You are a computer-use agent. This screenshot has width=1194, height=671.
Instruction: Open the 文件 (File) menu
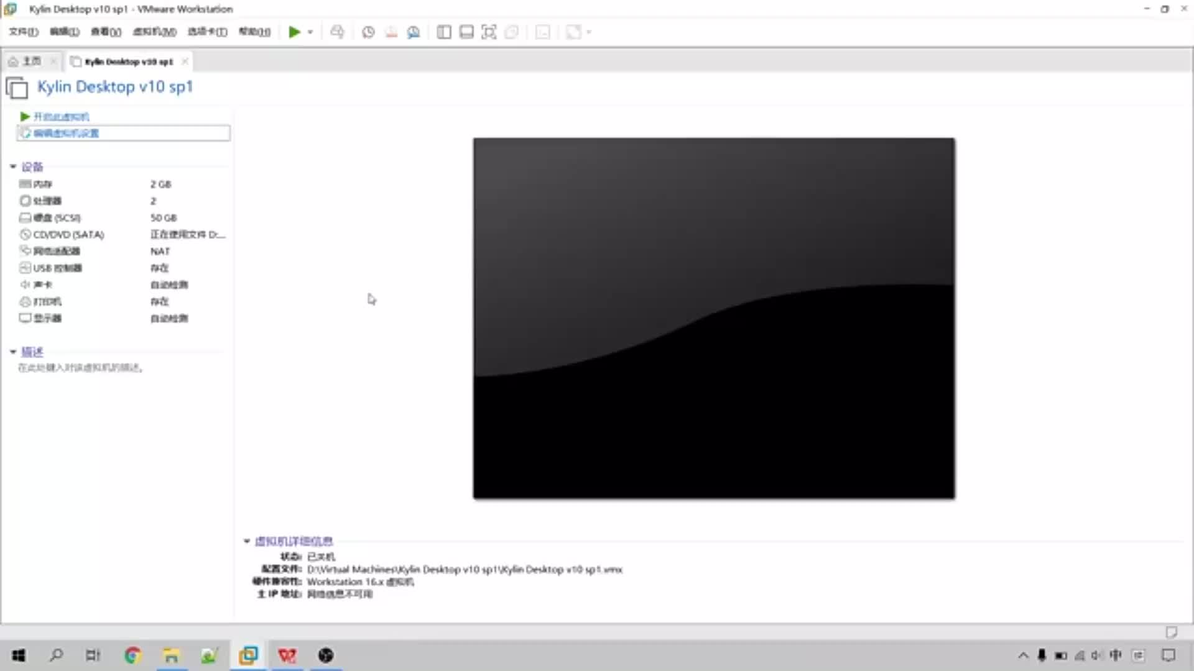pos(24,32)
